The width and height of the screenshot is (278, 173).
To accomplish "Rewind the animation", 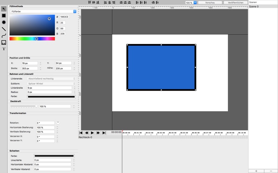I will click(87, 133).
